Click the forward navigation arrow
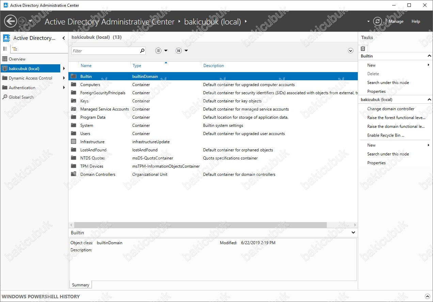Viewport: 433px width, 302px height. click(22, 21)
